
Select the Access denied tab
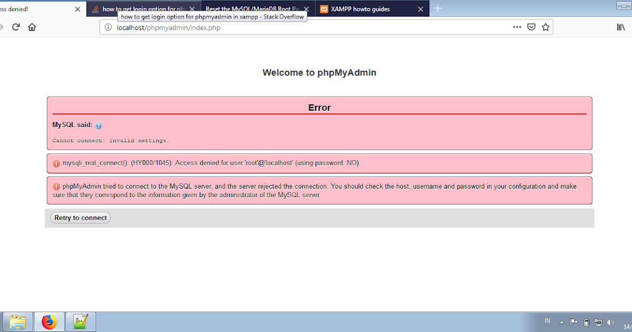coord(42,9)
